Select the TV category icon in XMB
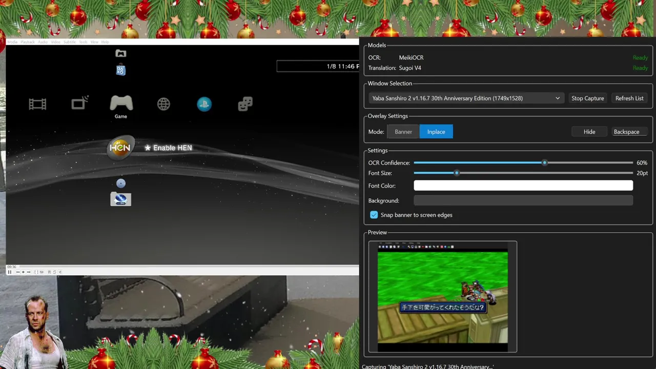This screenshot has height=369, width=656. pos(80,104)
